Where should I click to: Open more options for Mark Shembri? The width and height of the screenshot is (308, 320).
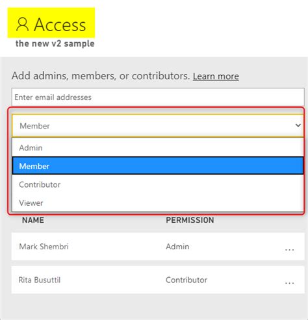289,249
